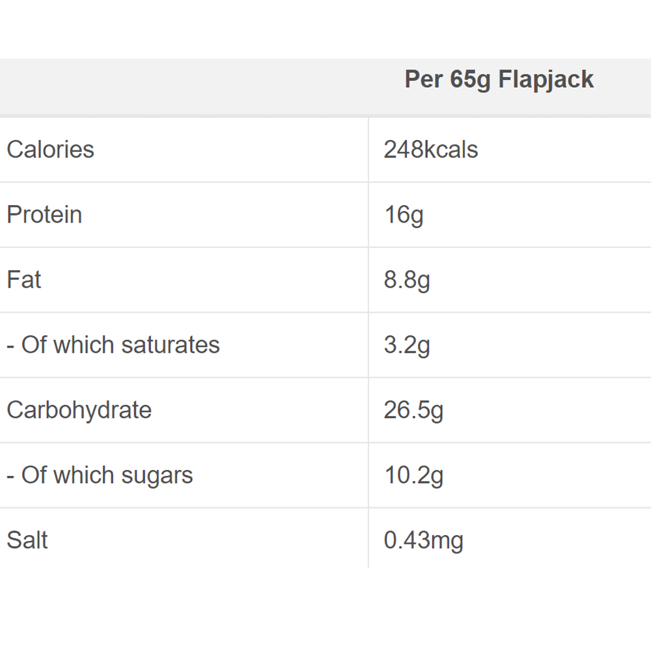The height and width of the screenshot is (651, 651).
Task: Select the Protein row label
Action: click(44, 215)
